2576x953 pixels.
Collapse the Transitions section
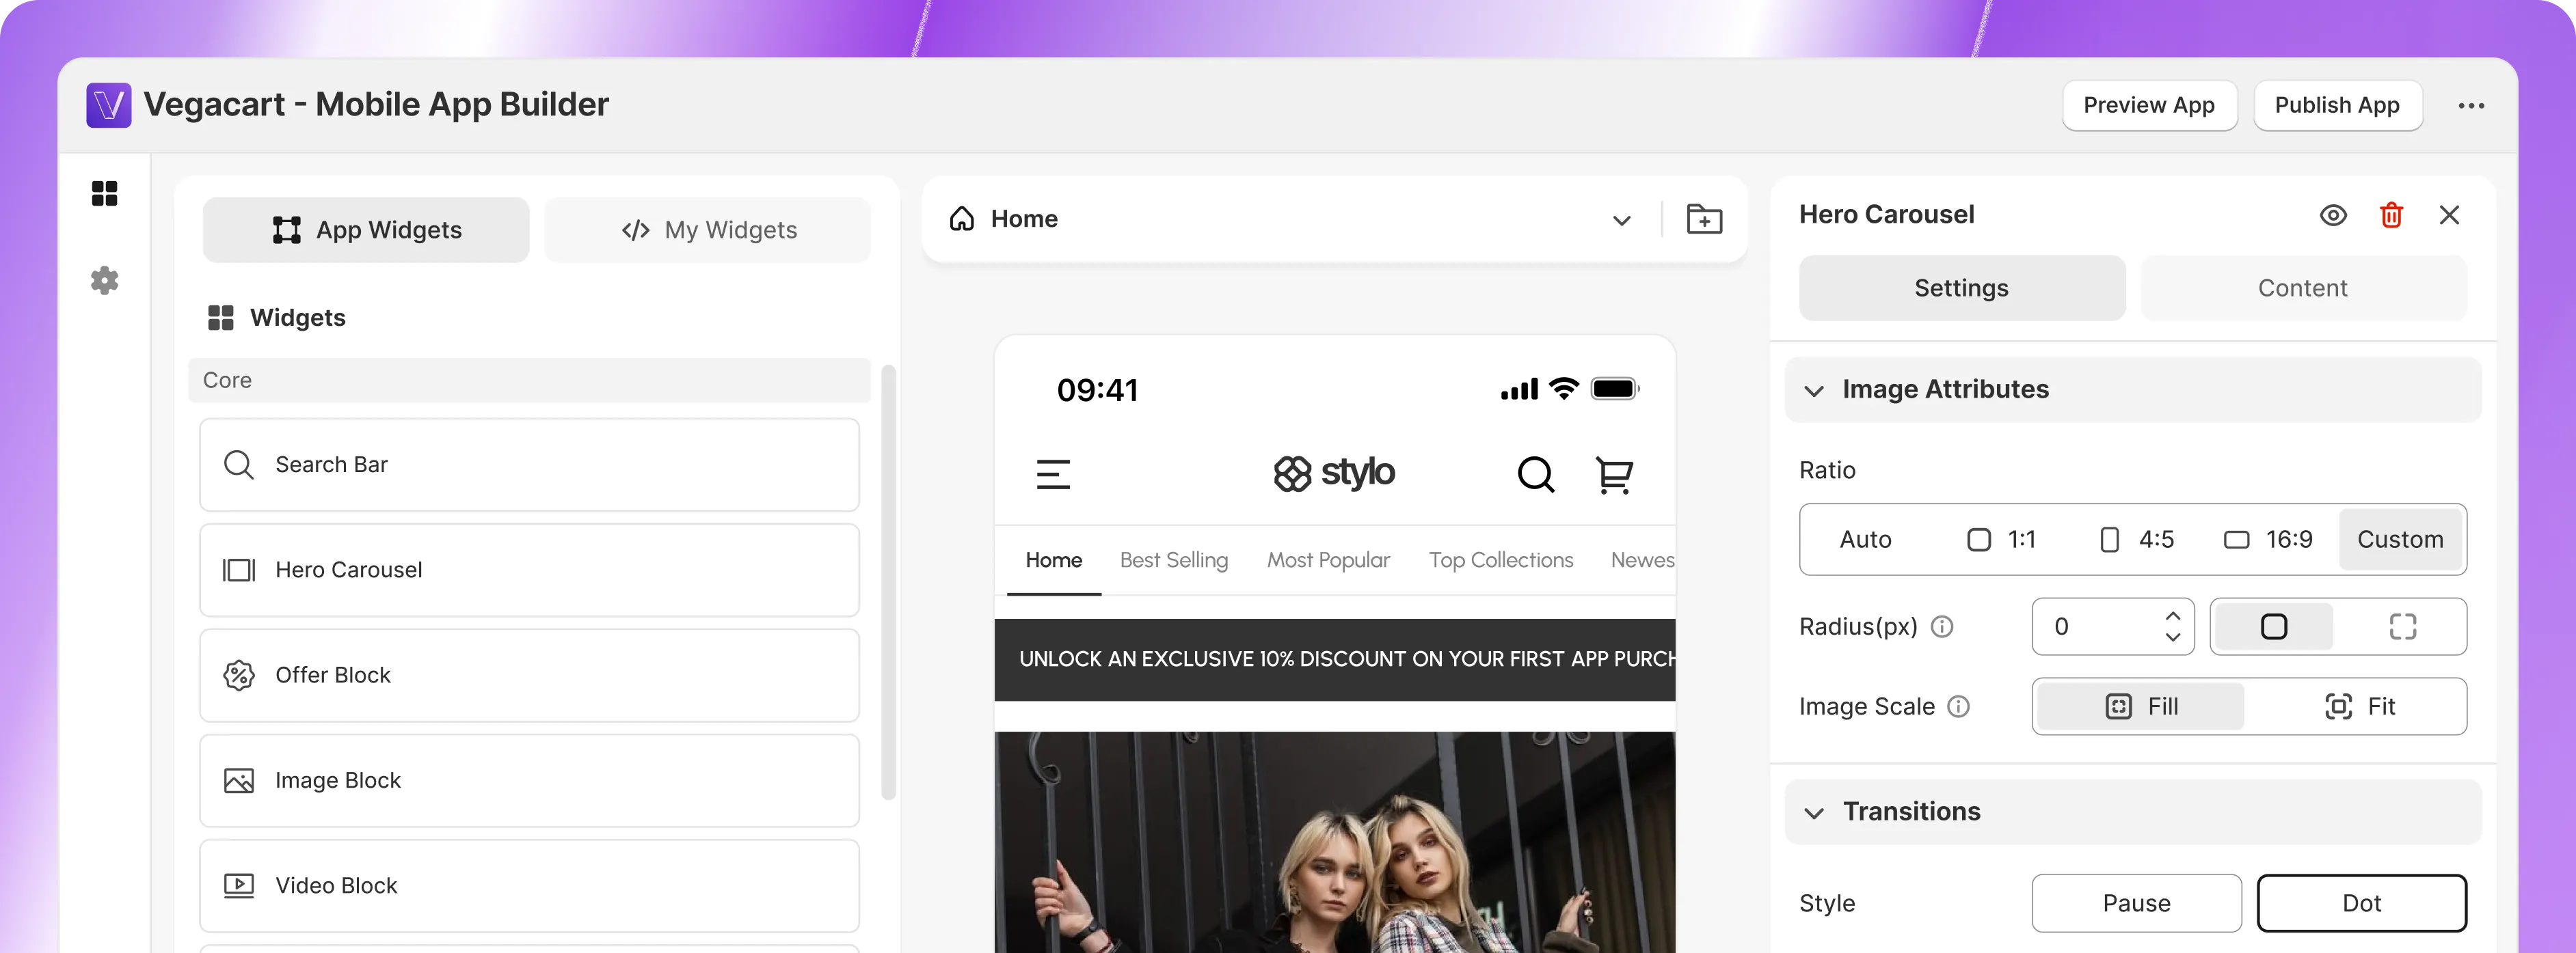[x=1814, y=812]
